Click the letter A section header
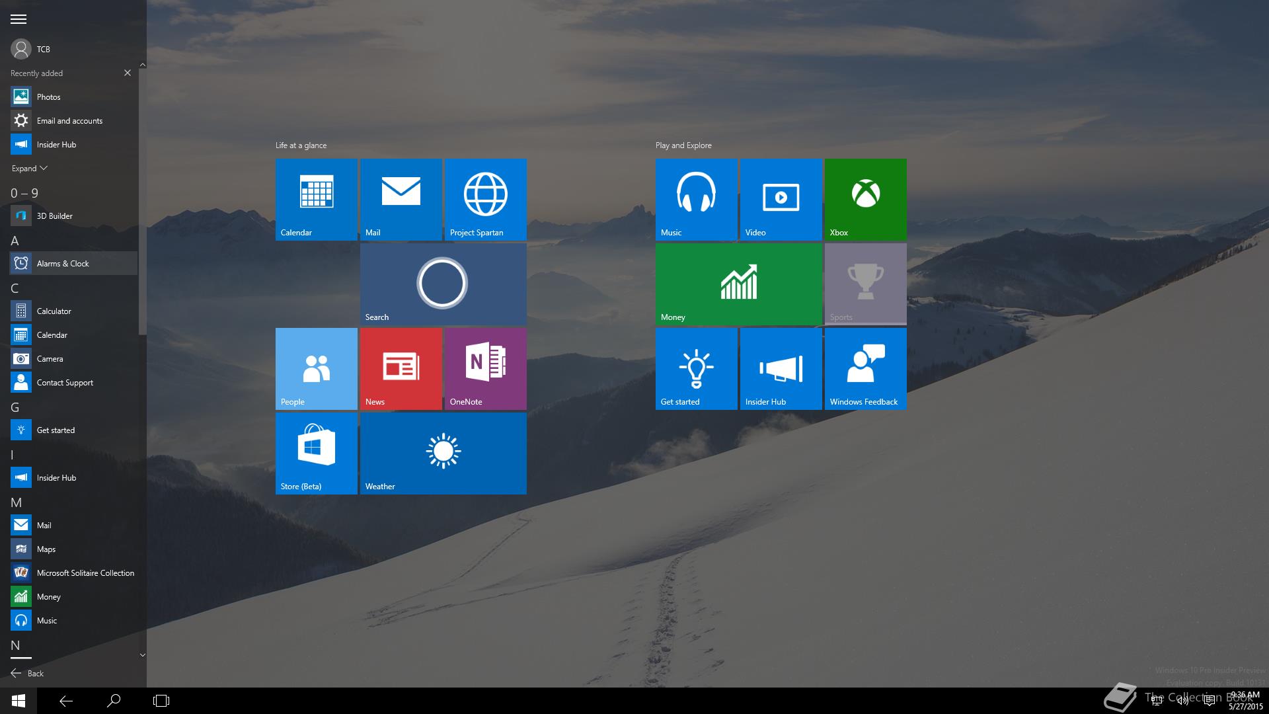This screenshot has width=1269, height=714. point(15,241)
